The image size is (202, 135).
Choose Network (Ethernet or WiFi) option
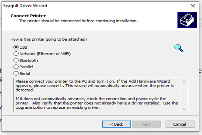42,54
